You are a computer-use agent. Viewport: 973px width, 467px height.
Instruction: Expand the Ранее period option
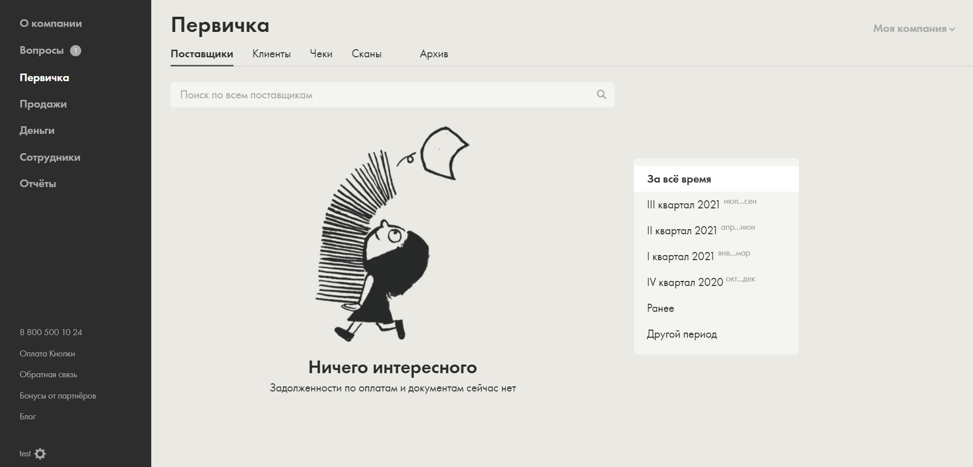(x=660, y=308)
